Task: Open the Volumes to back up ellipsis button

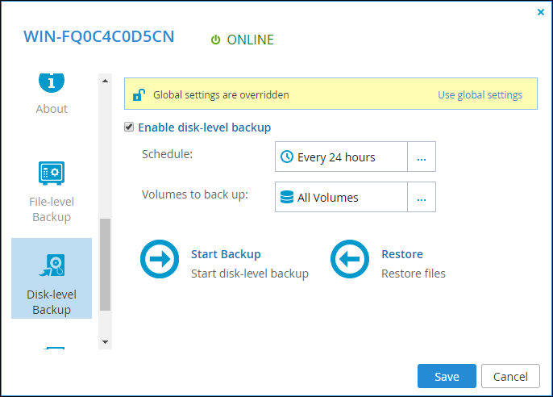Action: click(422, 197)
